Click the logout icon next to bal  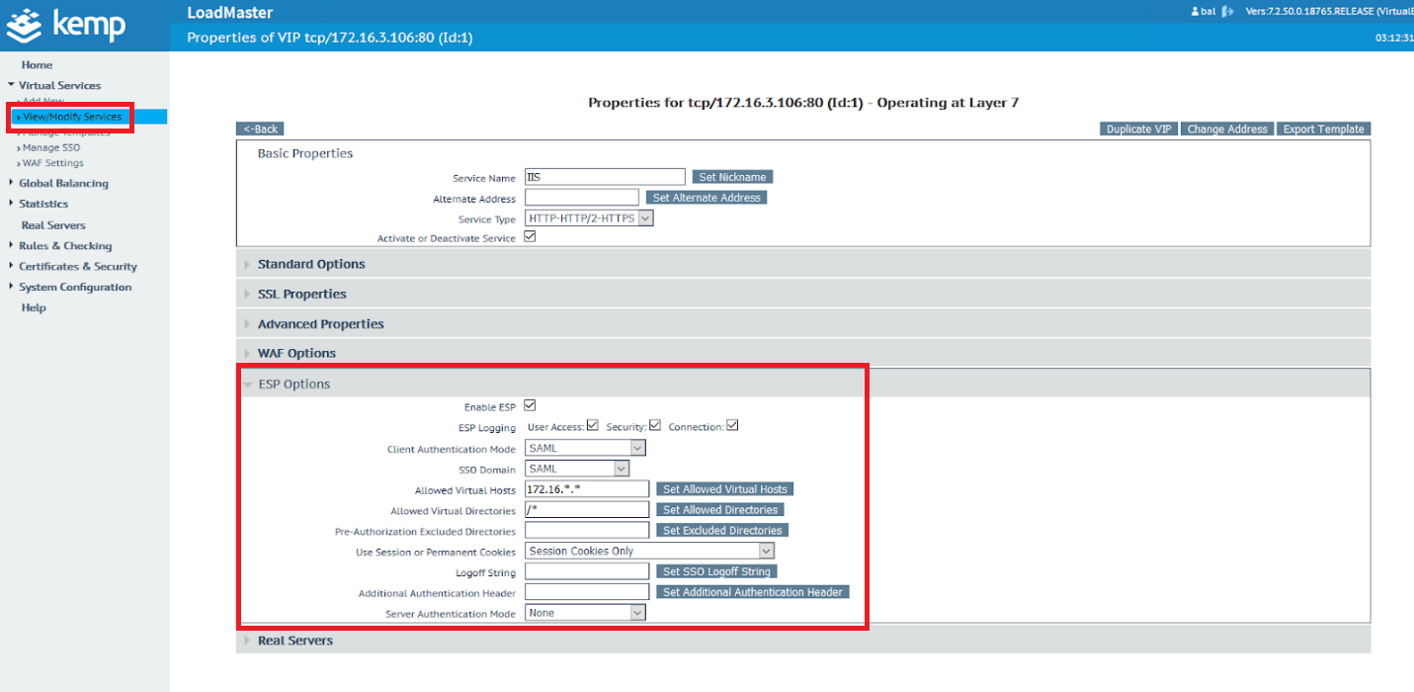click(1228, 12)
